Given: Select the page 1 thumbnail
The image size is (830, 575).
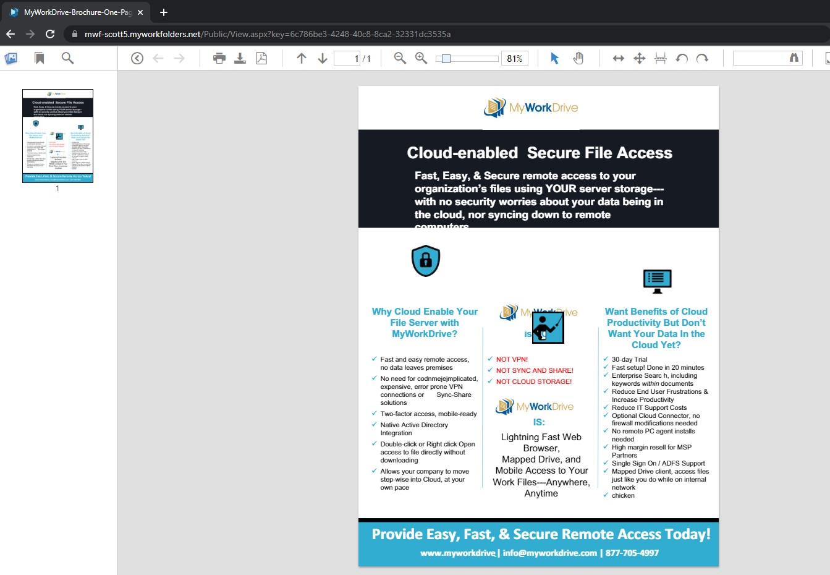Looking at the screenshot, I should click(x=57, y=136).
